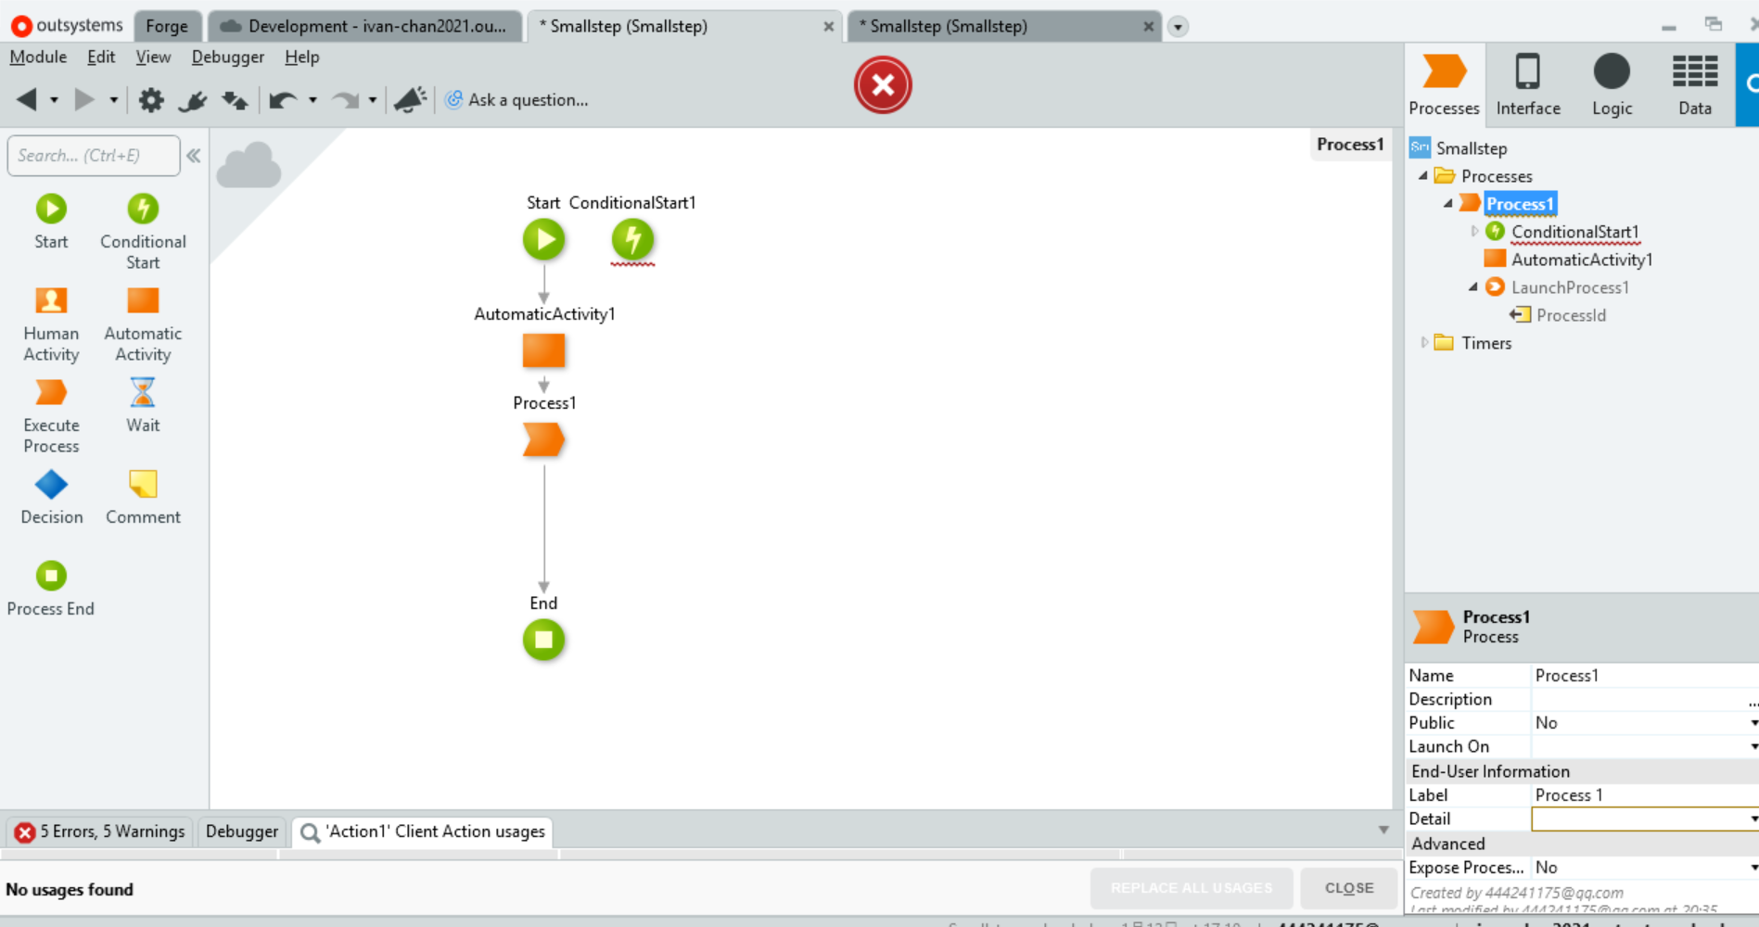Select the Process1 execute node on canvas
Viewport: 1759px width, 927px height.
coord(543,439)
